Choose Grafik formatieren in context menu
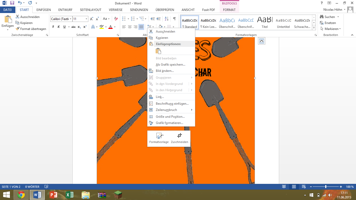The width and height of the screenshot is (356, 200). (169, 123)
